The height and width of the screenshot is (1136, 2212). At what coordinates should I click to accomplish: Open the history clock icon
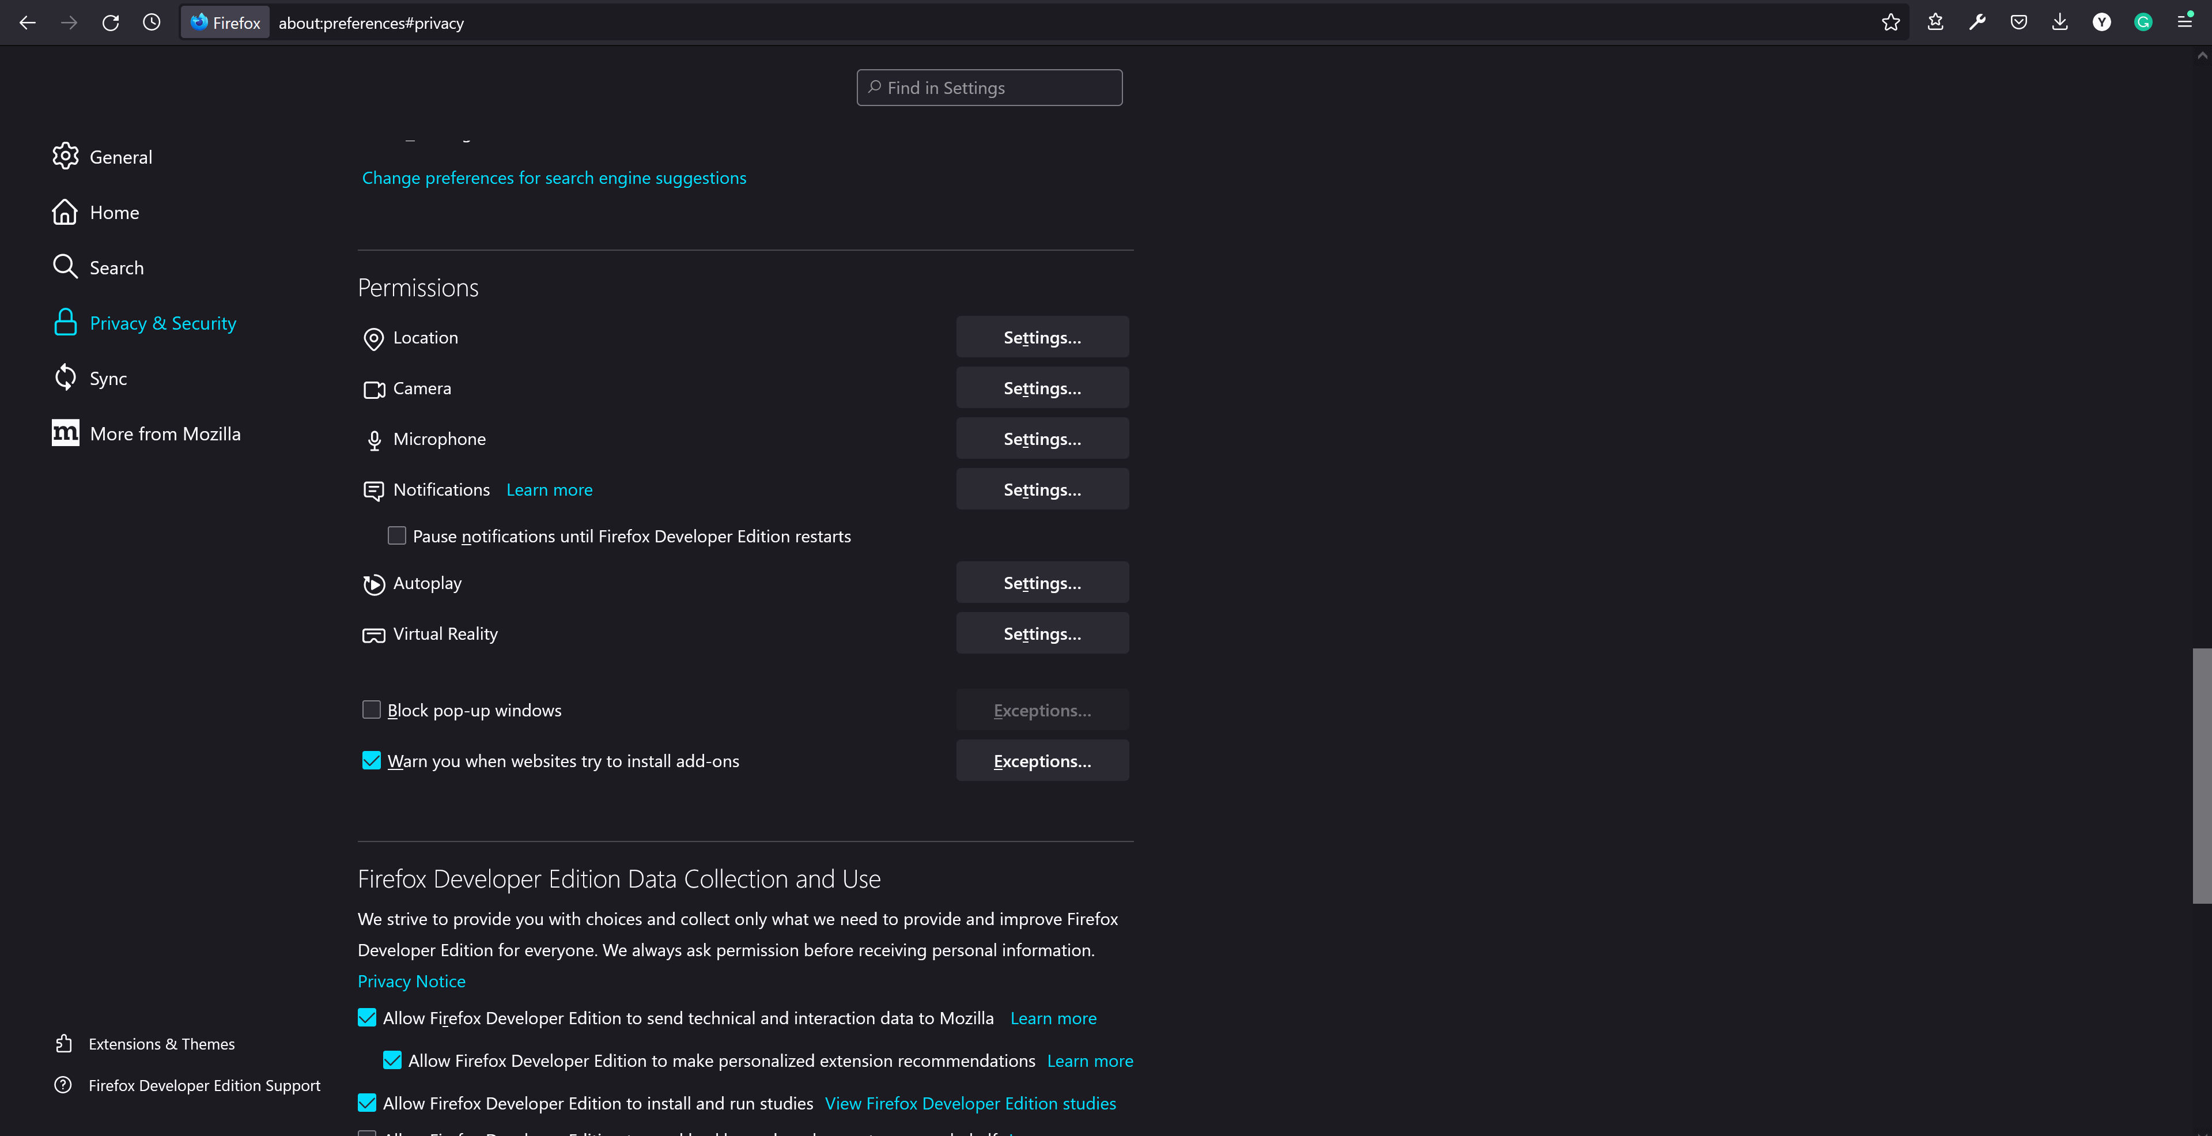(x=152, y=23)
